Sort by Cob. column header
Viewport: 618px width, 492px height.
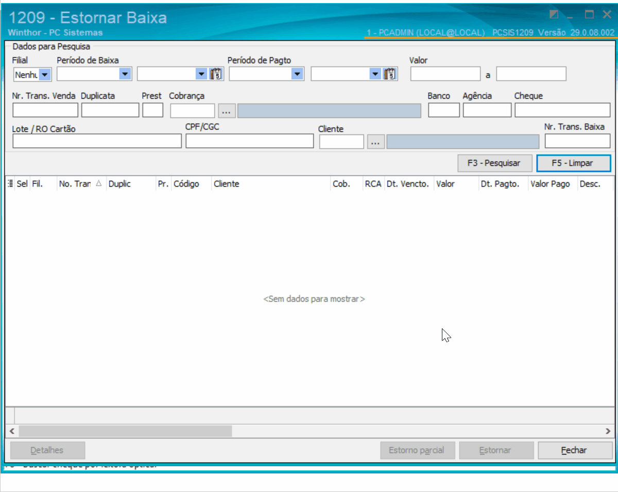pos(347,184)
